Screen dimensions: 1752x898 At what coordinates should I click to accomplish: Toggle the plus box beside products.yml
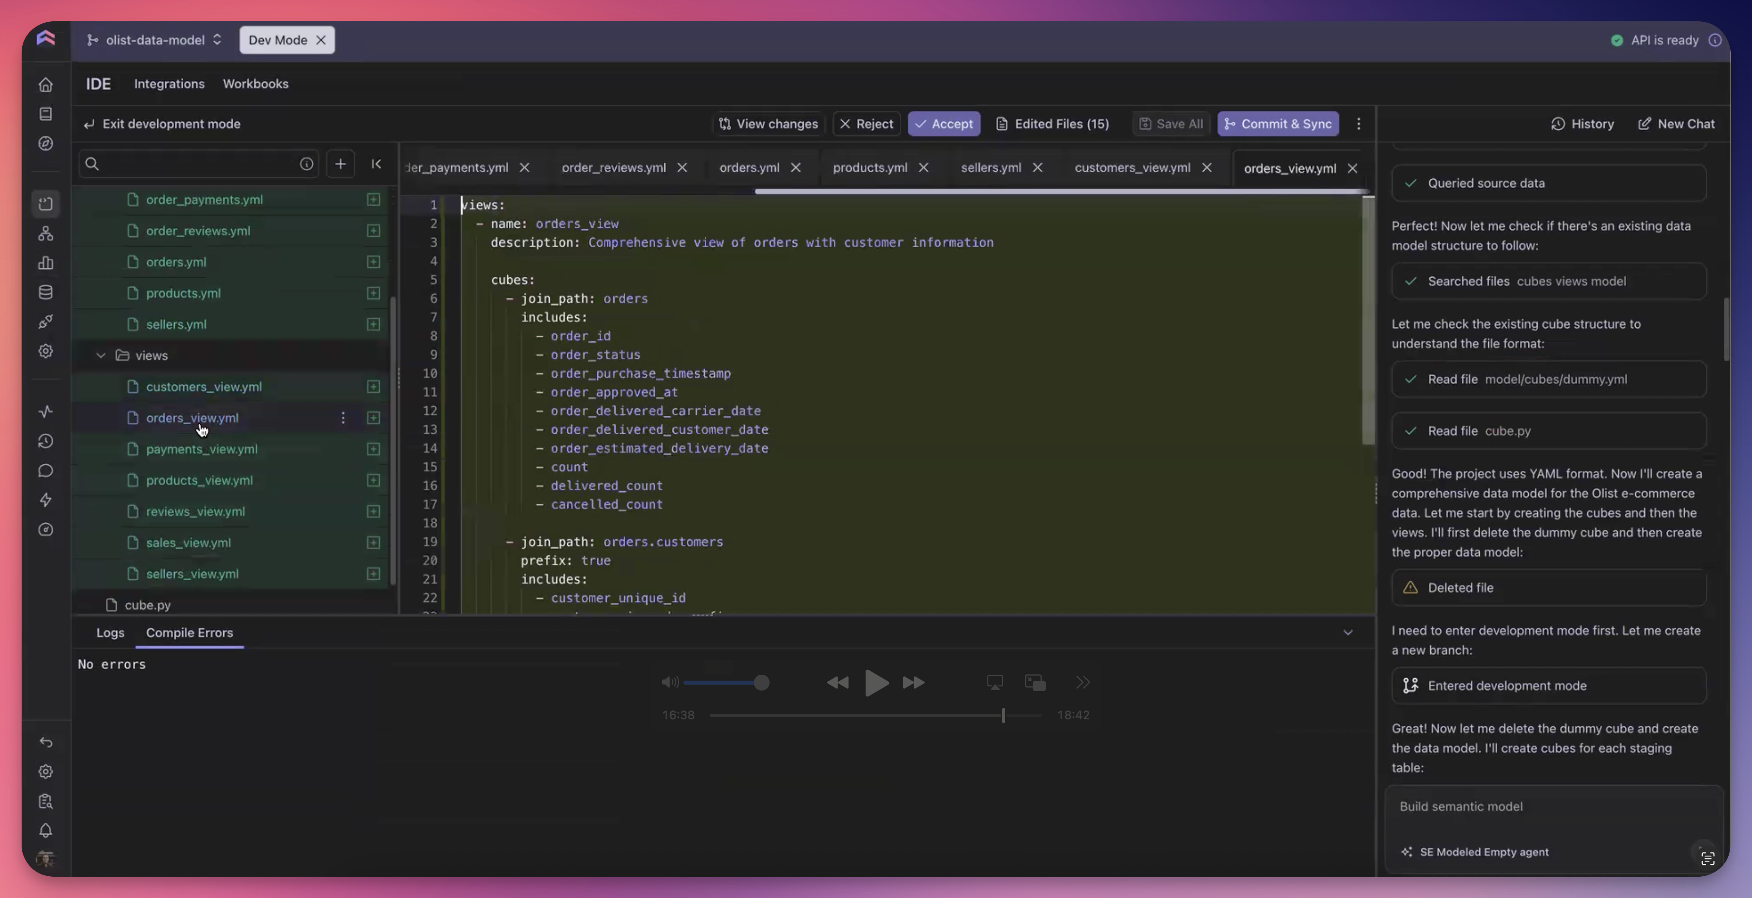point(373,293)
